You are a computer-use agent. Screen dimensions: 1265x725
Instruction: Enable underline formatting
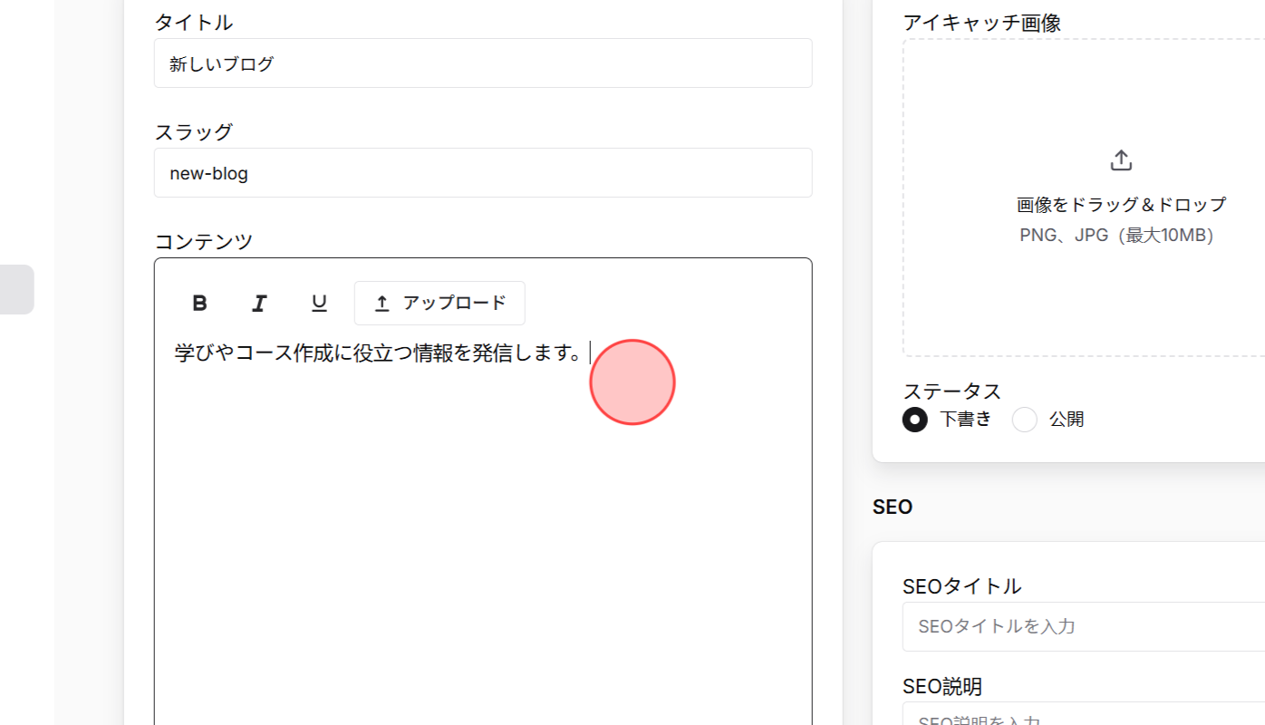click(319, 303)
